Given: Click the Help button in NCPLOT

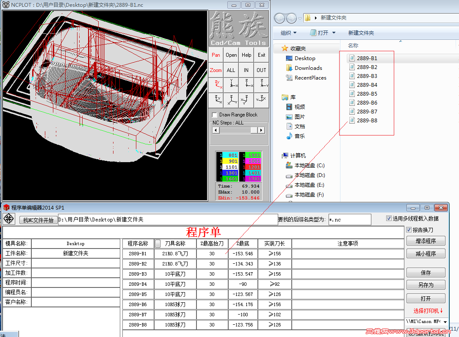Looking at the screenshot, I should point(246,55).
